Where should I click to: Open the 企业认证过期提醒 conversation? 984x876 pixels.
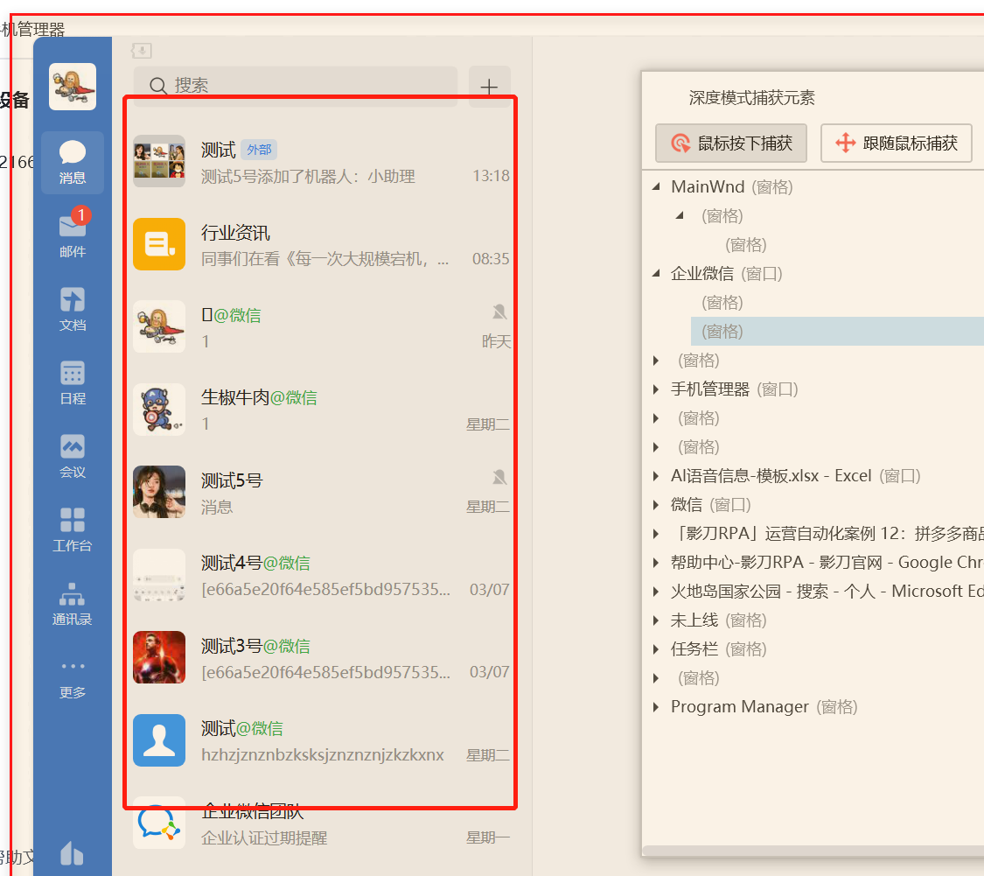pos(321,823)
